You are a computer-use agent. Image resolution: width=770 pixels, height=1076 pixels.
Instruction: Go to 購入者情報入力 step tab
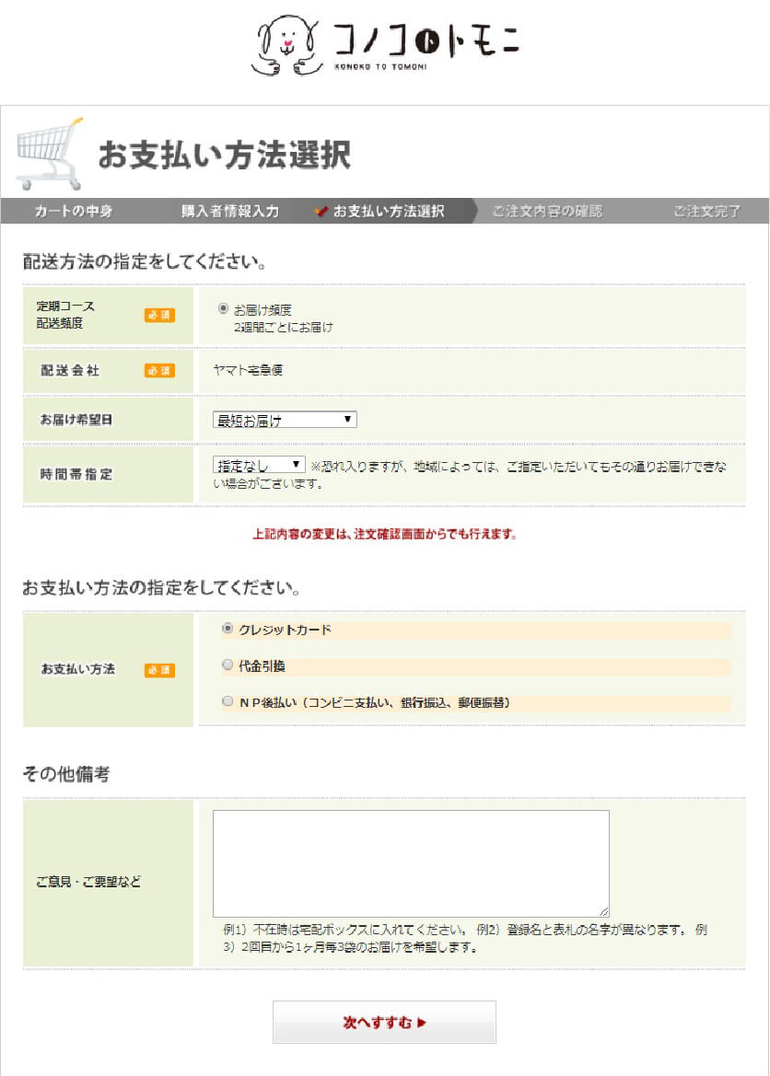point(229,212)
